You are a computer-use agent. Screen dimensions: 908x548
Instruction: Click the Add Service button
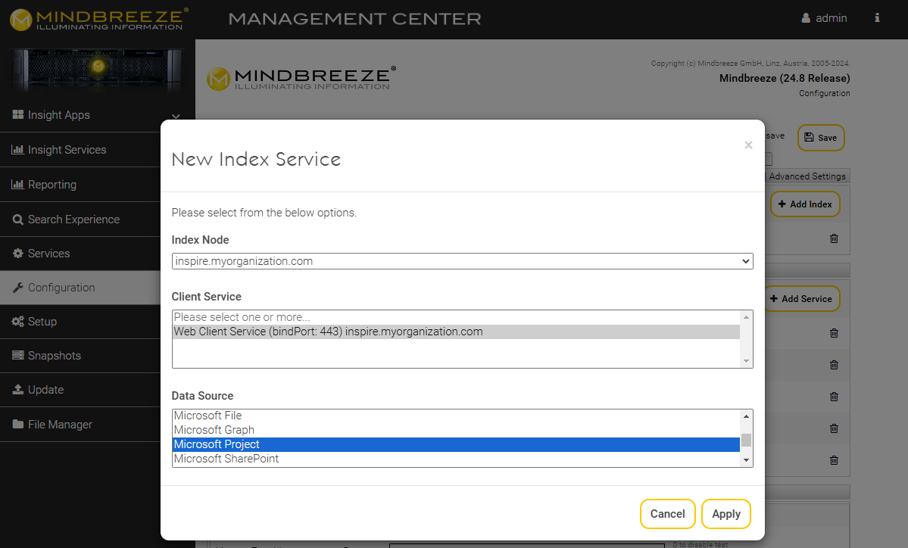tap(801, 298)
